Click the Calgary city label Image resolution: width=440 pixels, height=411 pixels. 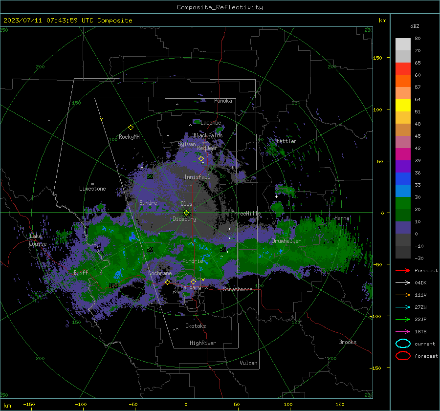191,287
